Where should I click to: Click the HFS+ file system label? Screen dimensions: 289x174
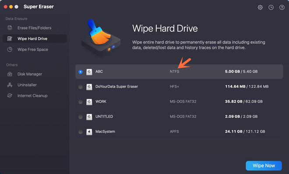coord(174,87)
